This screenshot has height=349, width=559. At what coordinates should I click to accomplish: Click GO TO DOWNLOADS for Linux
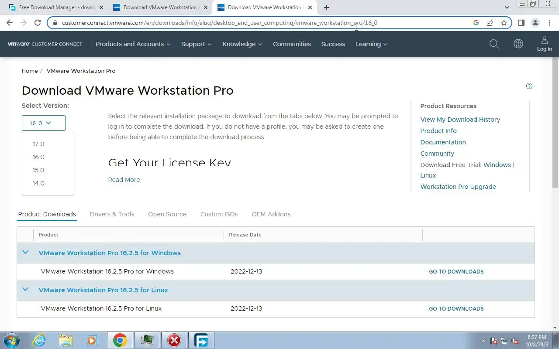point(456,308)
